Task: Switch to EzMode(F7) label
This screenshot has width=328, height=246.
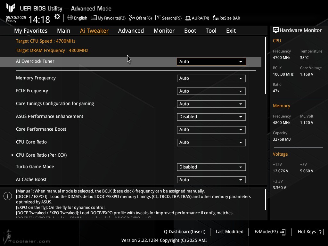Action: pos(266,232)
